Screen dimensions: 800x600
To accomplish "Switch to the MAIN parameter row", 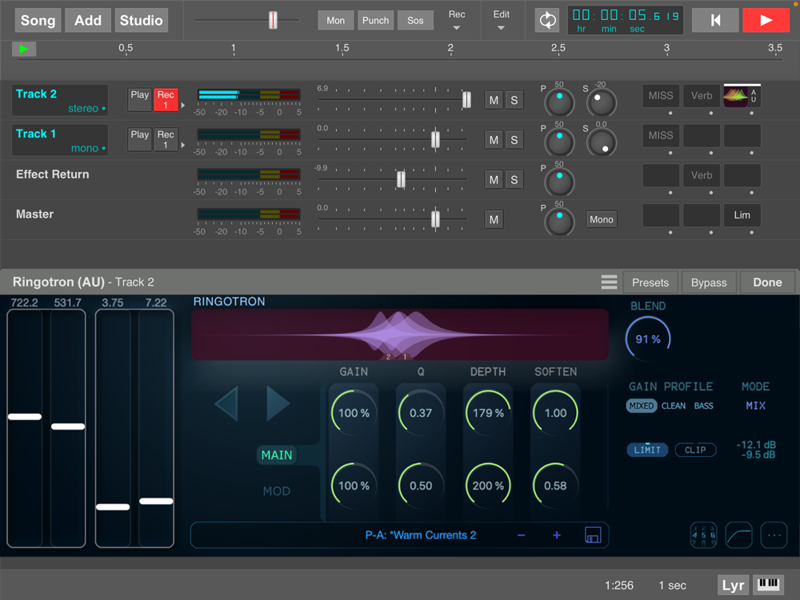I will [277, 455].
